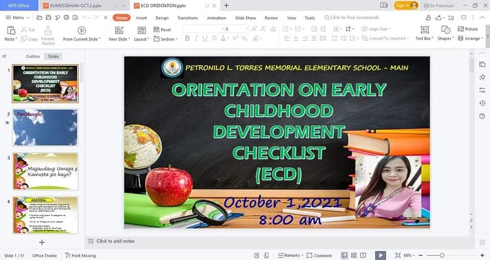Select slide 3 Magandang Umaga thumbnail
This screenshot has width=490, height=260.
tap(45, 171)
